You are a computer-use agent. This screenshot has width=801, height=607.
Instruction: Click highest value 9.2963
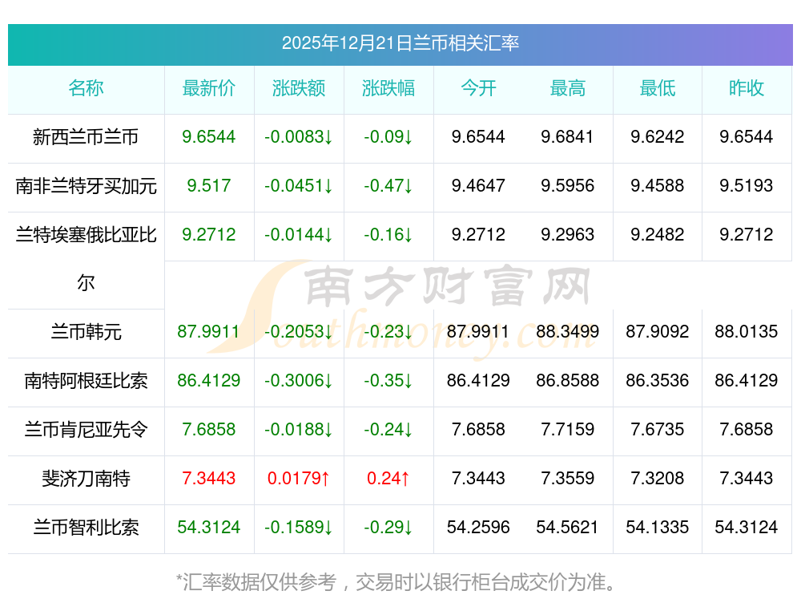pos(568,235)
